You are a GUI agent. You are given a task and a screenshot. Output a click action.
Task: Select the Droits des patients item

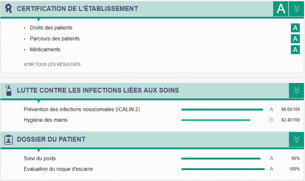pos(51,28)
